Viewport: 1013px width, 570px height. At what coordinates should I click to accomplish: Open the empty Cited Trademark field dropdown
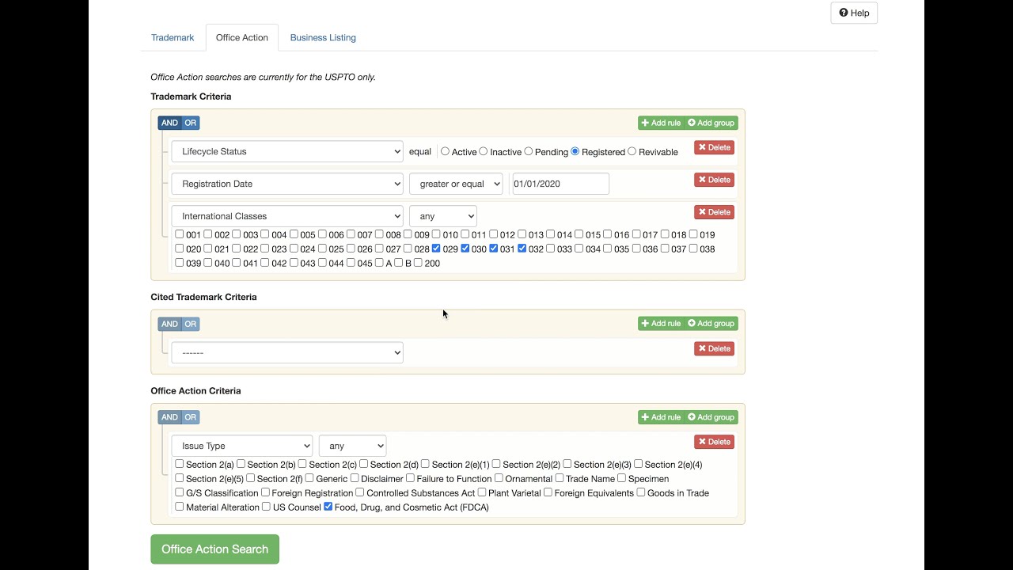(x=287, y=352)
